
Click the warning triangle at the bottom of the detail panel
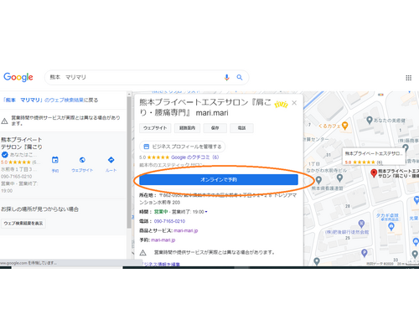coord(142,253)
